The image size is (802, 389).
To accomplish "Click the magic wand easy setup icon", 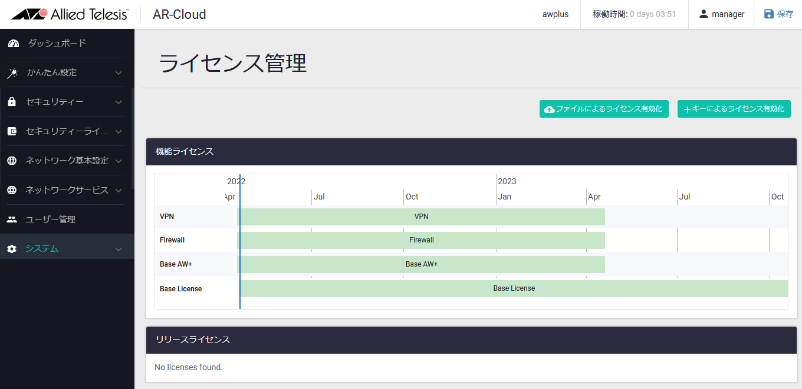I will point(12,73).
